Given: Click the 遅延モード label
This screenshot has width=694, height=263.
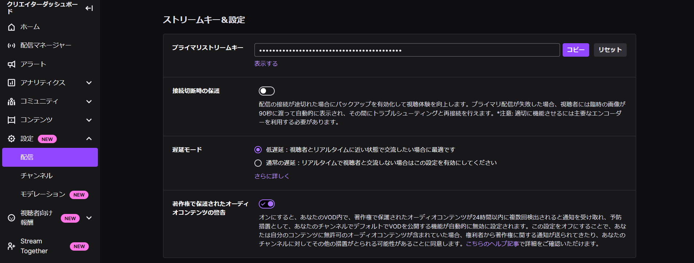Looking at the screenshot, I should coord(187,150).
